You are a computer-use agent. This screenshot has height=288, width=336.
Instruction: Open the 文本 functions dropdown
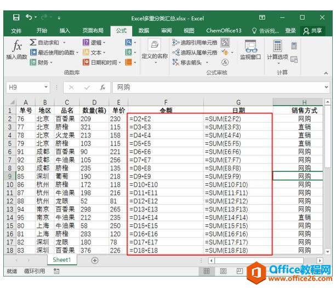tap(94, 53)
